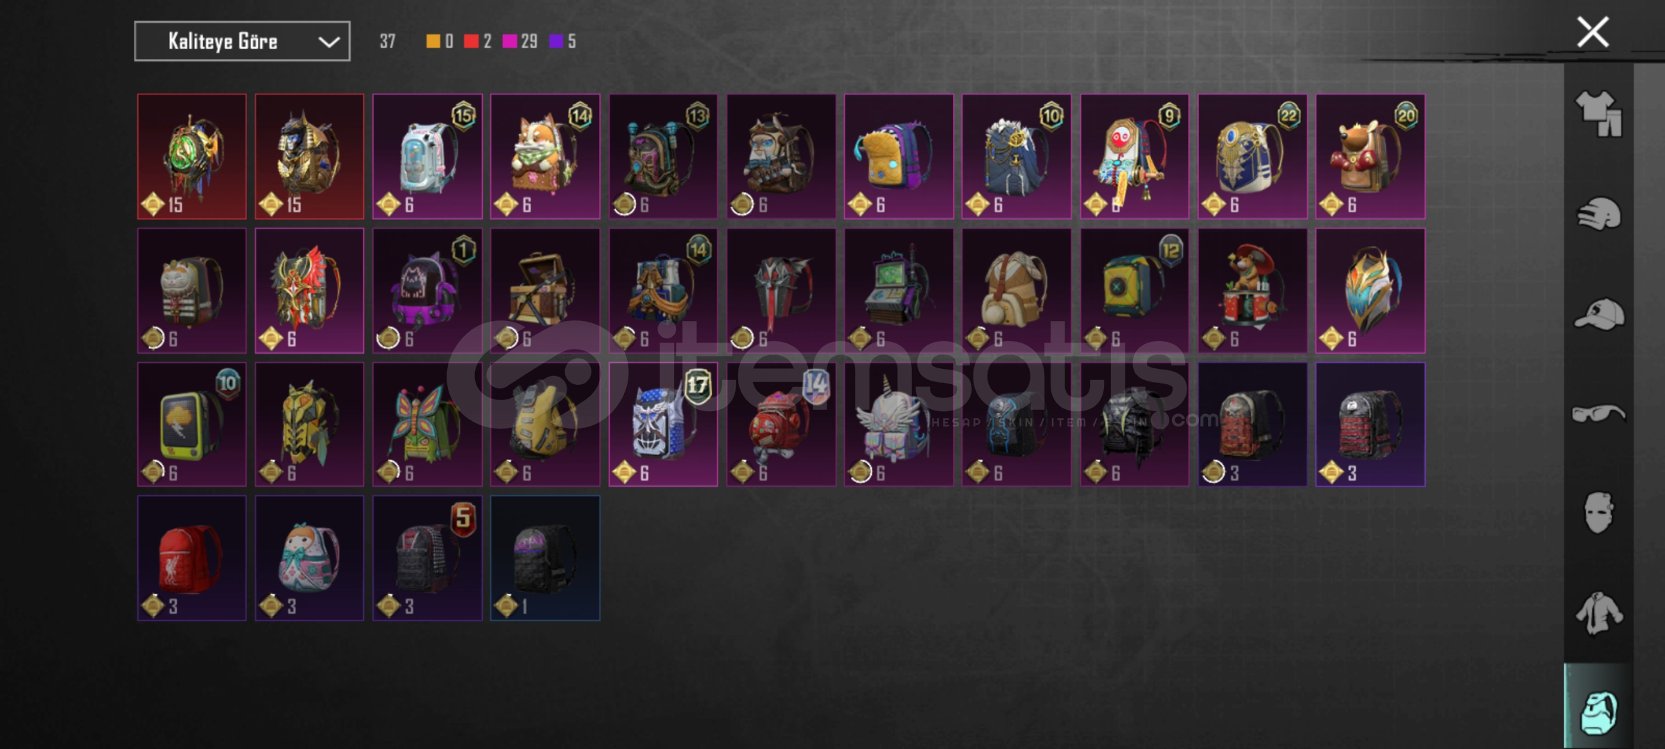The height and width of the screenshot is (749, 1665).
Task: Select the helmet category icon
Action: click(x=1598, y=214)
